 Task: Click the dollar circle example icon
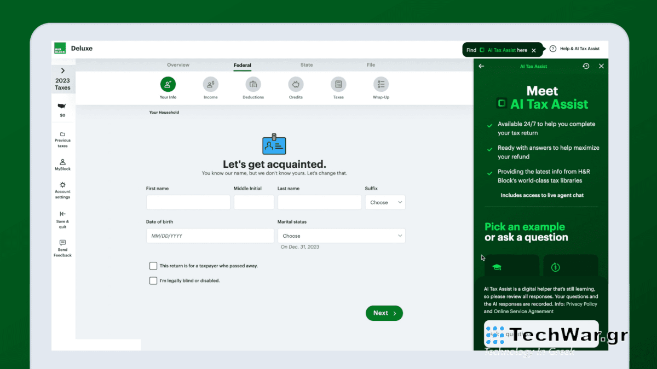coord(555,267)
